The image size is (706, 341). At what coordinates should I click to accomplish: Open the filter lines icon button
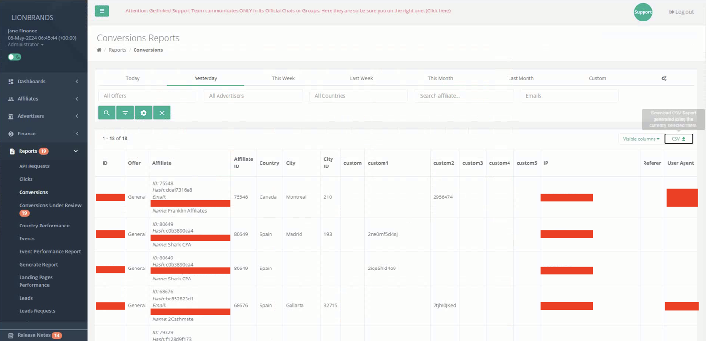click(125, 113)
